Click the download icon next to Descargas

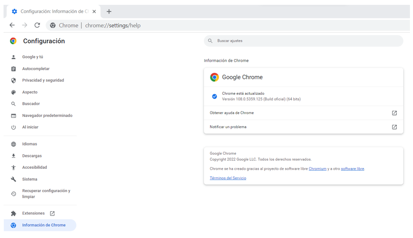(x=13, y=156)
